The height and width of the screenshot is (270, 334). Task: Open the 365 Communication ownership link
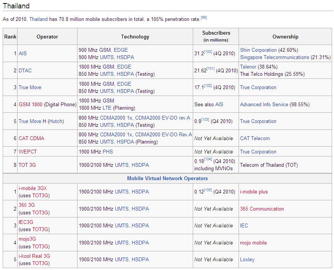[x=262, y=209]
